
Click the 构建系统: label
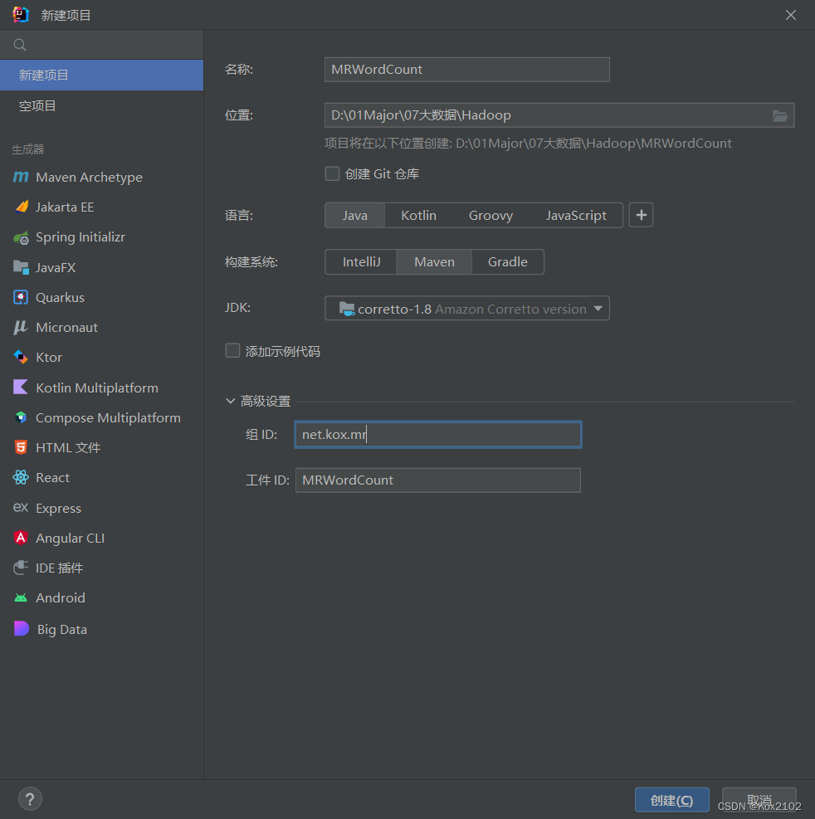click(251, 261)
